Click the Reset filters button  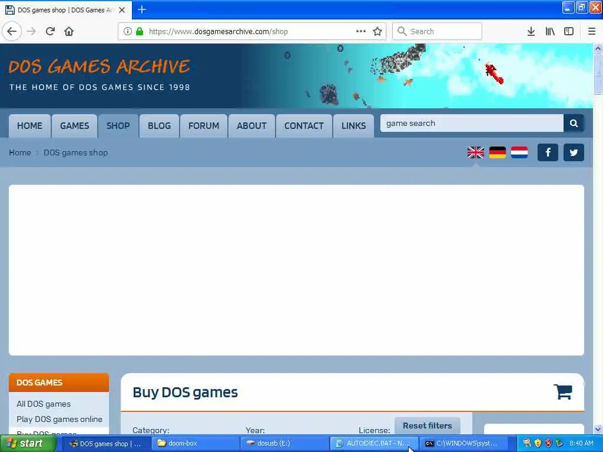click(428, 426)
